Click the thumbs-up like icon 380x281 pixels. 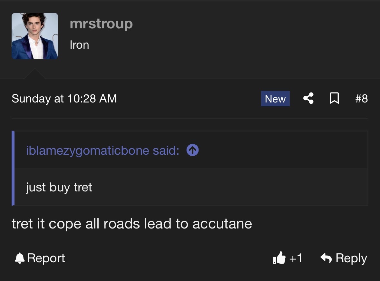[279, 258]
